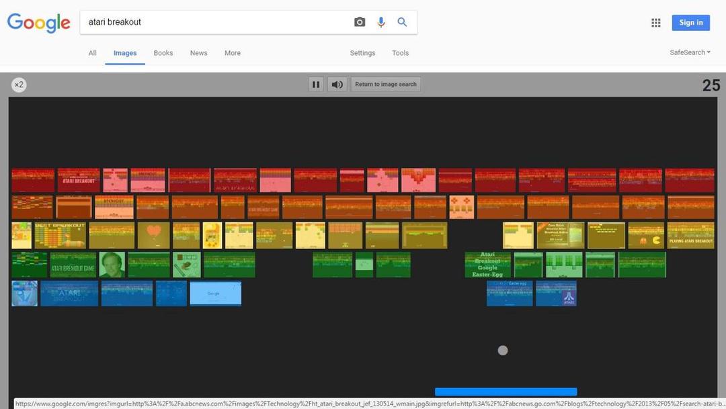The width and height of the screenshot is (726, 409).
Task: Click yellow brick labeled BEST BREAKOUT
Action: tap(61, 236)
